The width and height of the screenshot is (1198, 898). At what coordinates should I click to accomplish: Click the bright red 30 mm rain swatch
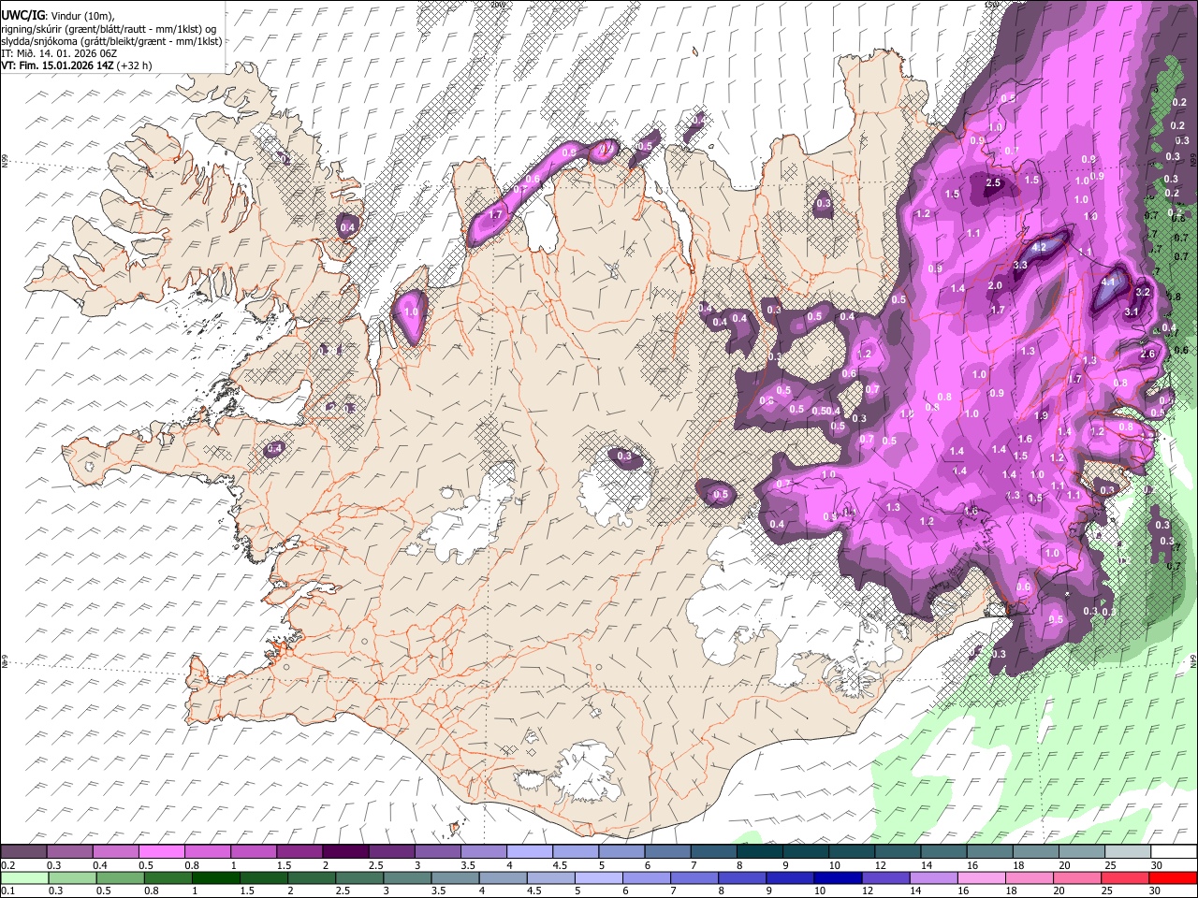pos(1174,877)
